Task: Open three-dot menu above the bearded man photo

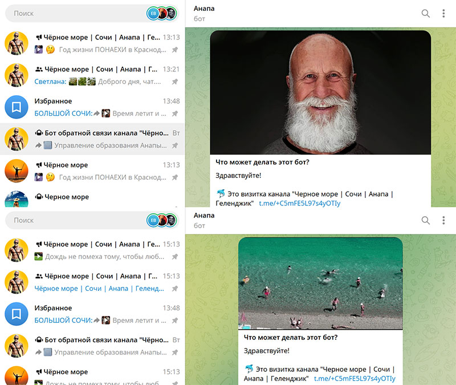Action: [443, 13]
